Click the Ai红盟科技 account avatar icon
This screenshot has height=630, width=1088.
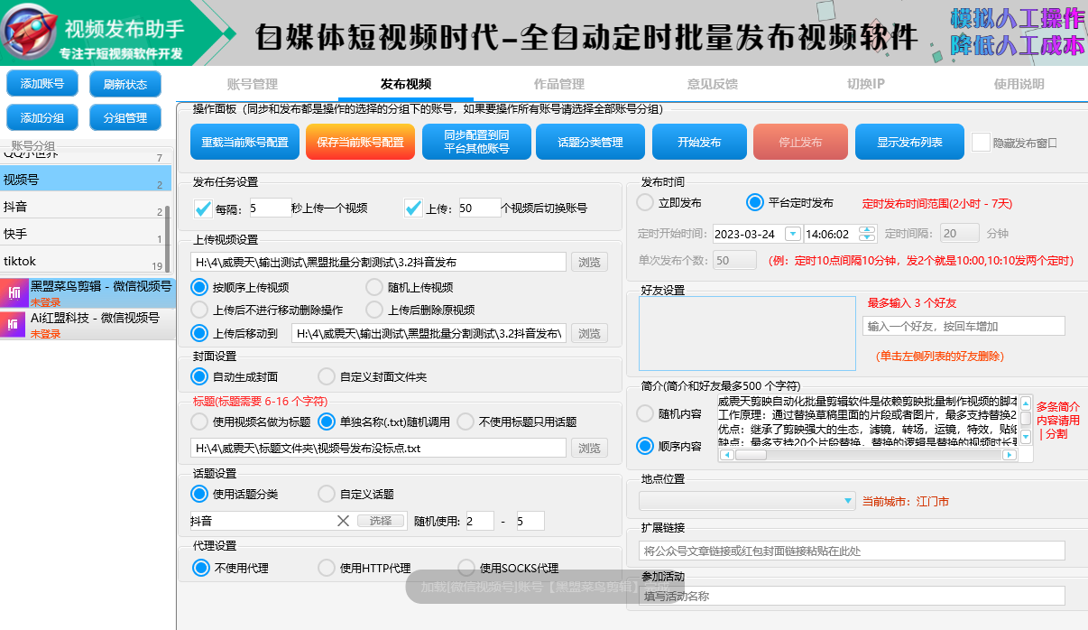pyautogui.click(x=14, y=325)
